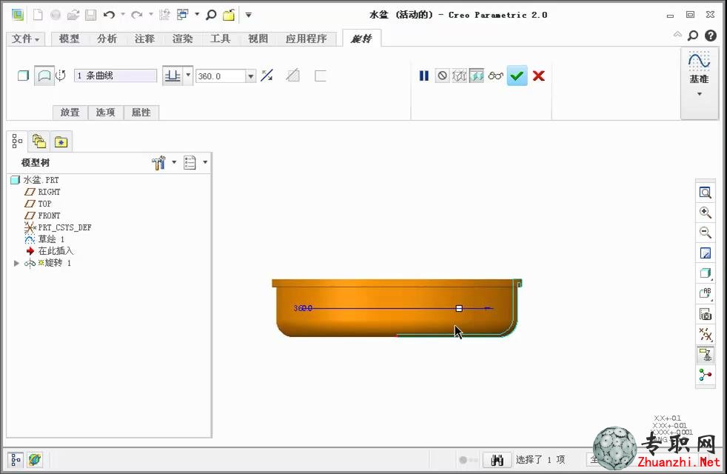Open the 分析 (Analysis) ribbon tab
Image resolution: width=727 pixels, height=474 pixels.
tap(107, 39)
